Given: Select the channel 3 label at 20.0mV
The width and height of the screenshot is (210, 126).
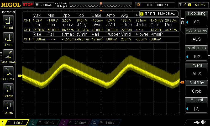Looking at the screenshot, I should point(75,123).
